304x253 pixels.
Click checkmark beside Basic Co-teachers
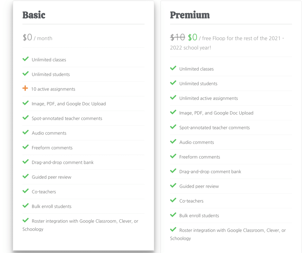point(26,191)
